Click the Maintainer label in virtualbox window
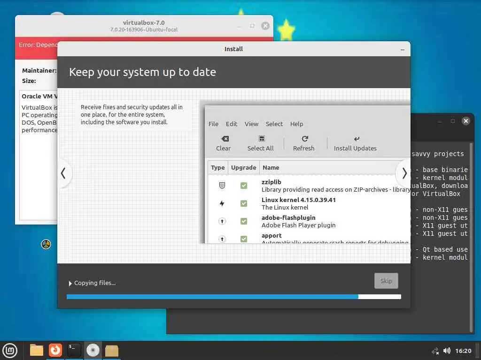This screenshot has height=360, width=481. click(x=39, y=70)
